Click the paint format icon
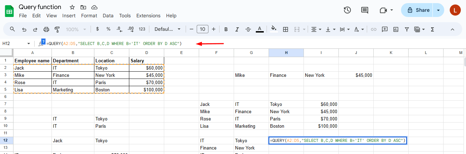466x154 pixels. pos(57,29)
